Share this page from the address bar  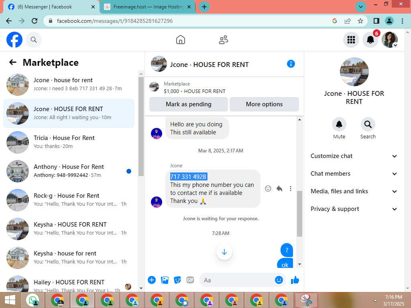[x=348, y=21]
